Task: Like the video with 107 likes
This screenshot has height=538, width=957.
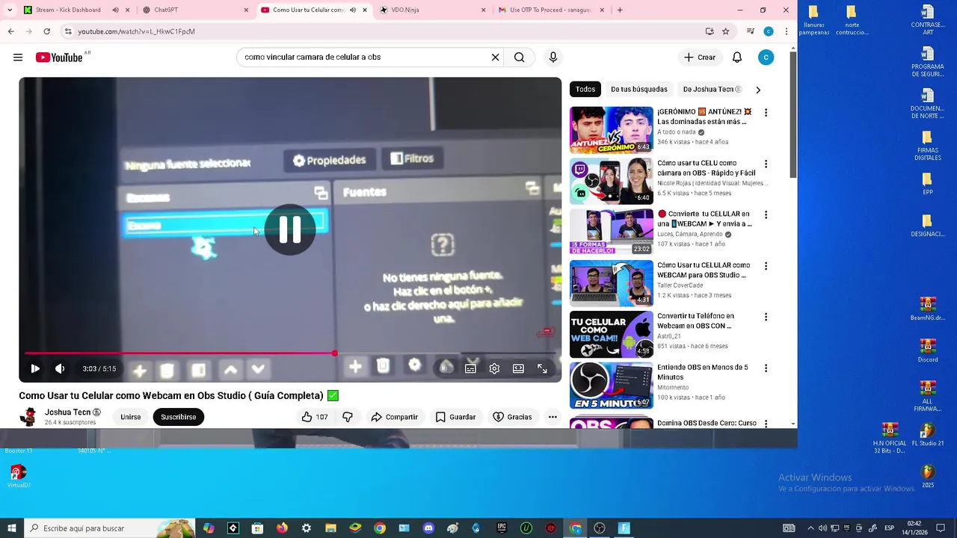Action: (x=315, y=417)
